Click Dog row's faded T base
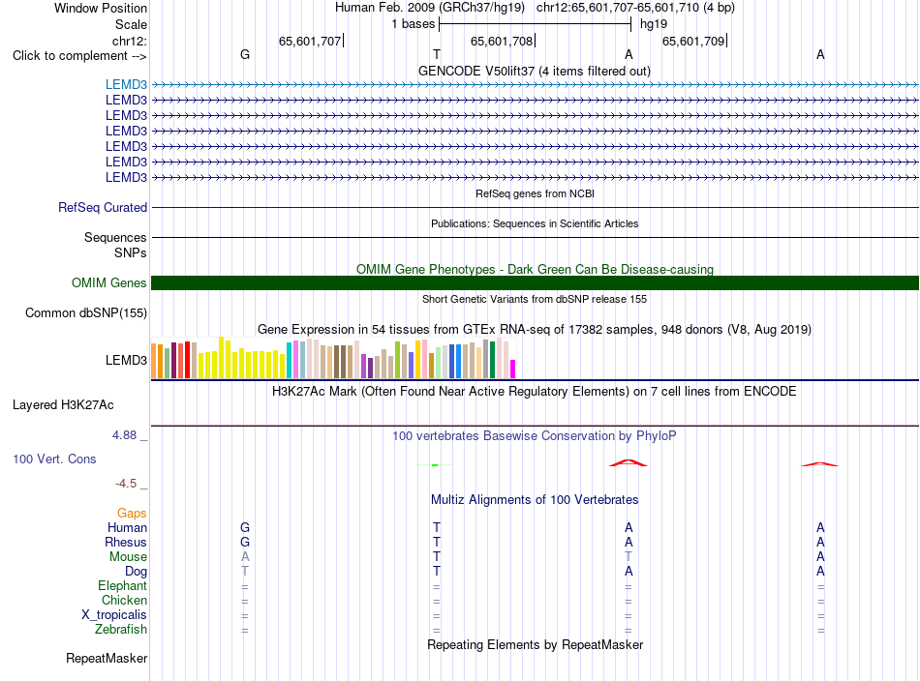Viewport: 920px width, 681px height. [x=245, y=571]
